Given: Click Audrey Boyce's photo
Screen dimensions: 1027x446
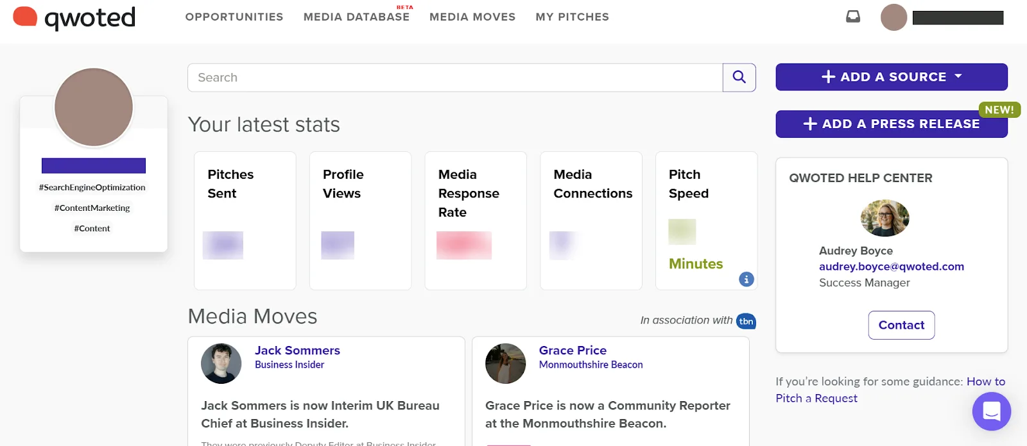Looking at the screenshot, I should pyautogui.click(x=885, y=218).
